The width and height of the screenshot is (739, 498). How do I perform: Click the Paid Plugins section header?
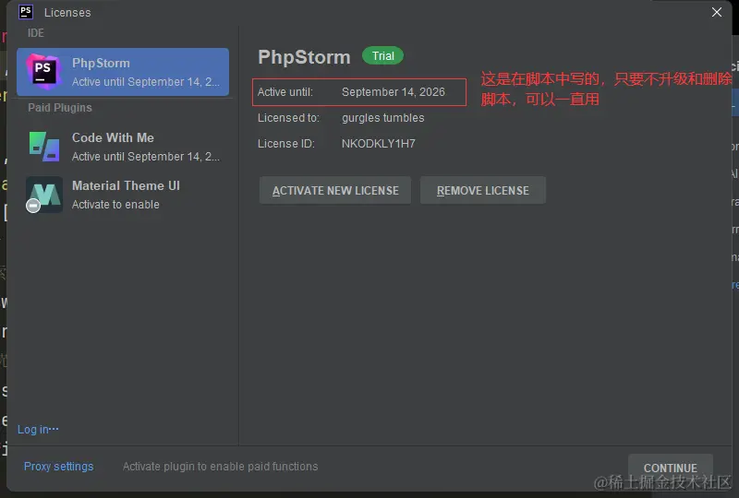click(60, 107)
